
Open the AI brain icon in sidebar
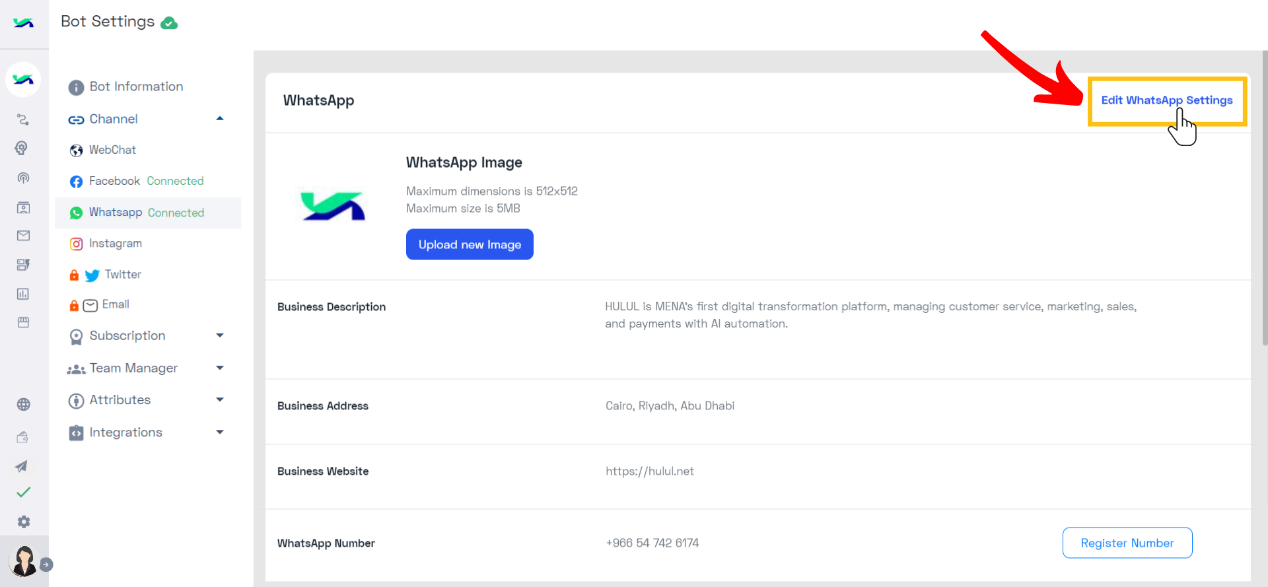[x=22, y=148]
